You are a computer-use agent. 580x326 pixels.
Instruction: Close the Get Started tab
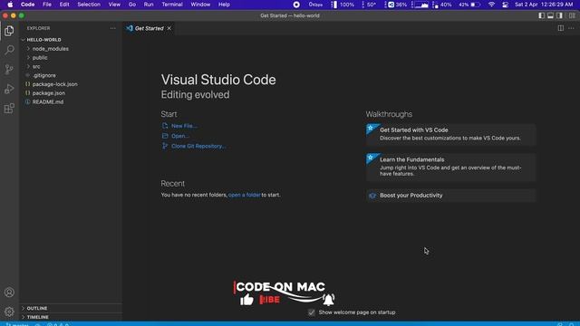coord(169,28)
